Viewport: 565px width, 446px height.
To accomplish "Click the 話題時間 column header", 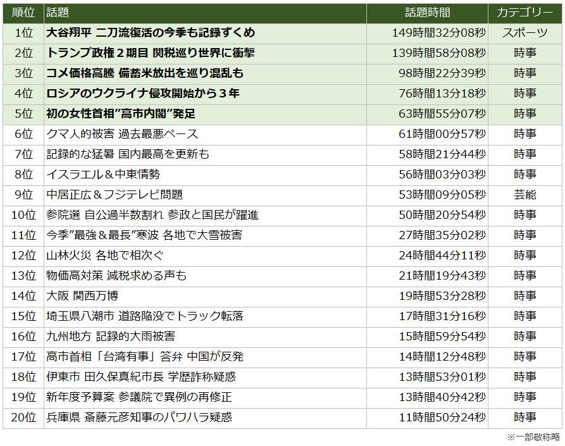I will tap(427, 13).
